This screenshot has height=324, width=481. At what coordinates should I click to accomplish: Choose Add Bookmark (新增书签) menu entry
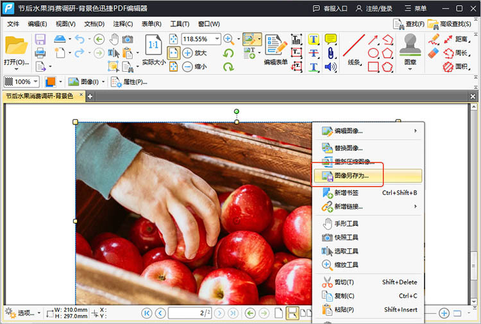tap(368, 193)
